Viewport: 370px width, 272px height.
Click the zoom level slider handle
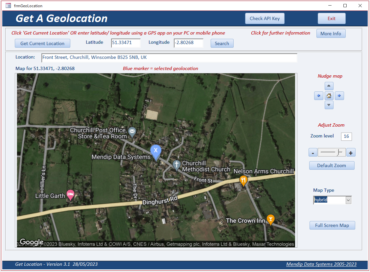pyautogui.click(x=339, y=152)
